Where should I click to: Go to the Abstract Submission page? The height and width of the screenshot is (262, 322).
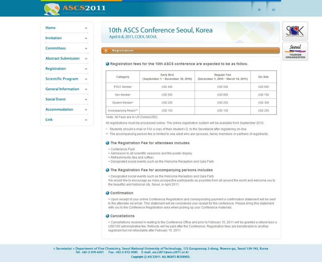(62, 59)
